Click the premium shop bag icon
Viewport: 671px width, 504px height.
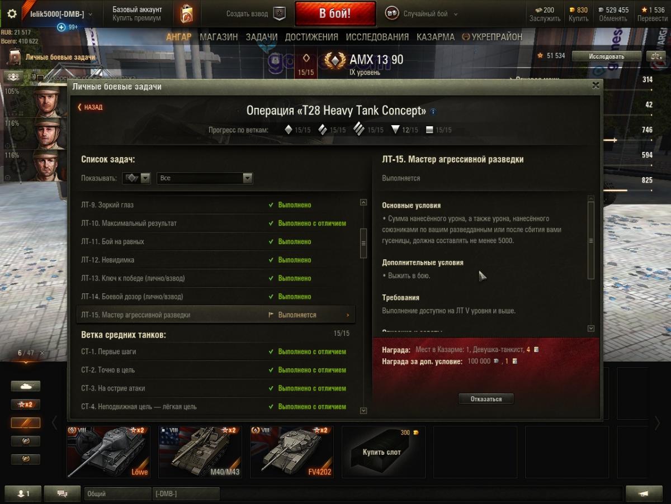click(x=186, y=14)
